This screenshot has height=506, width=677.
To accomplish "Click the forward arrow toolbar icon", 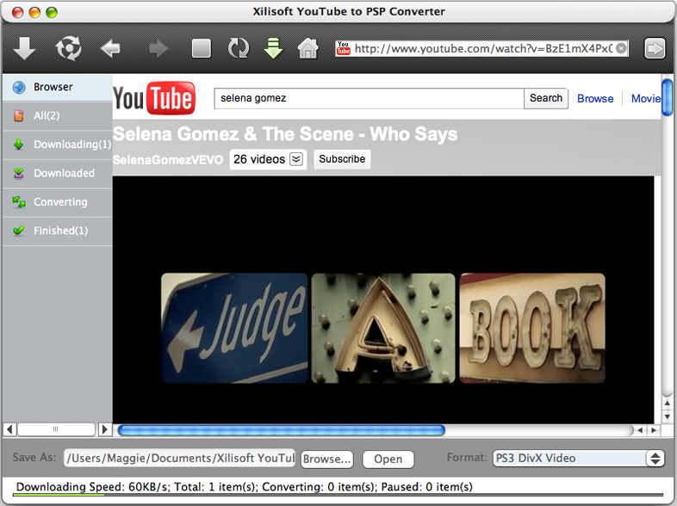I will (158, 48).
